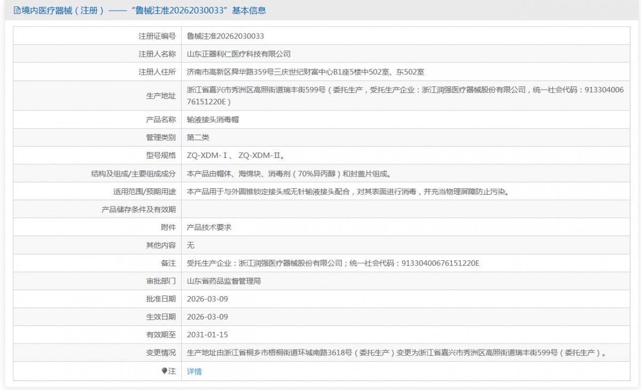The image size is (641, 390).
Task: Select the 生效日期 value 2026-03-09
Action: (207, 317)
